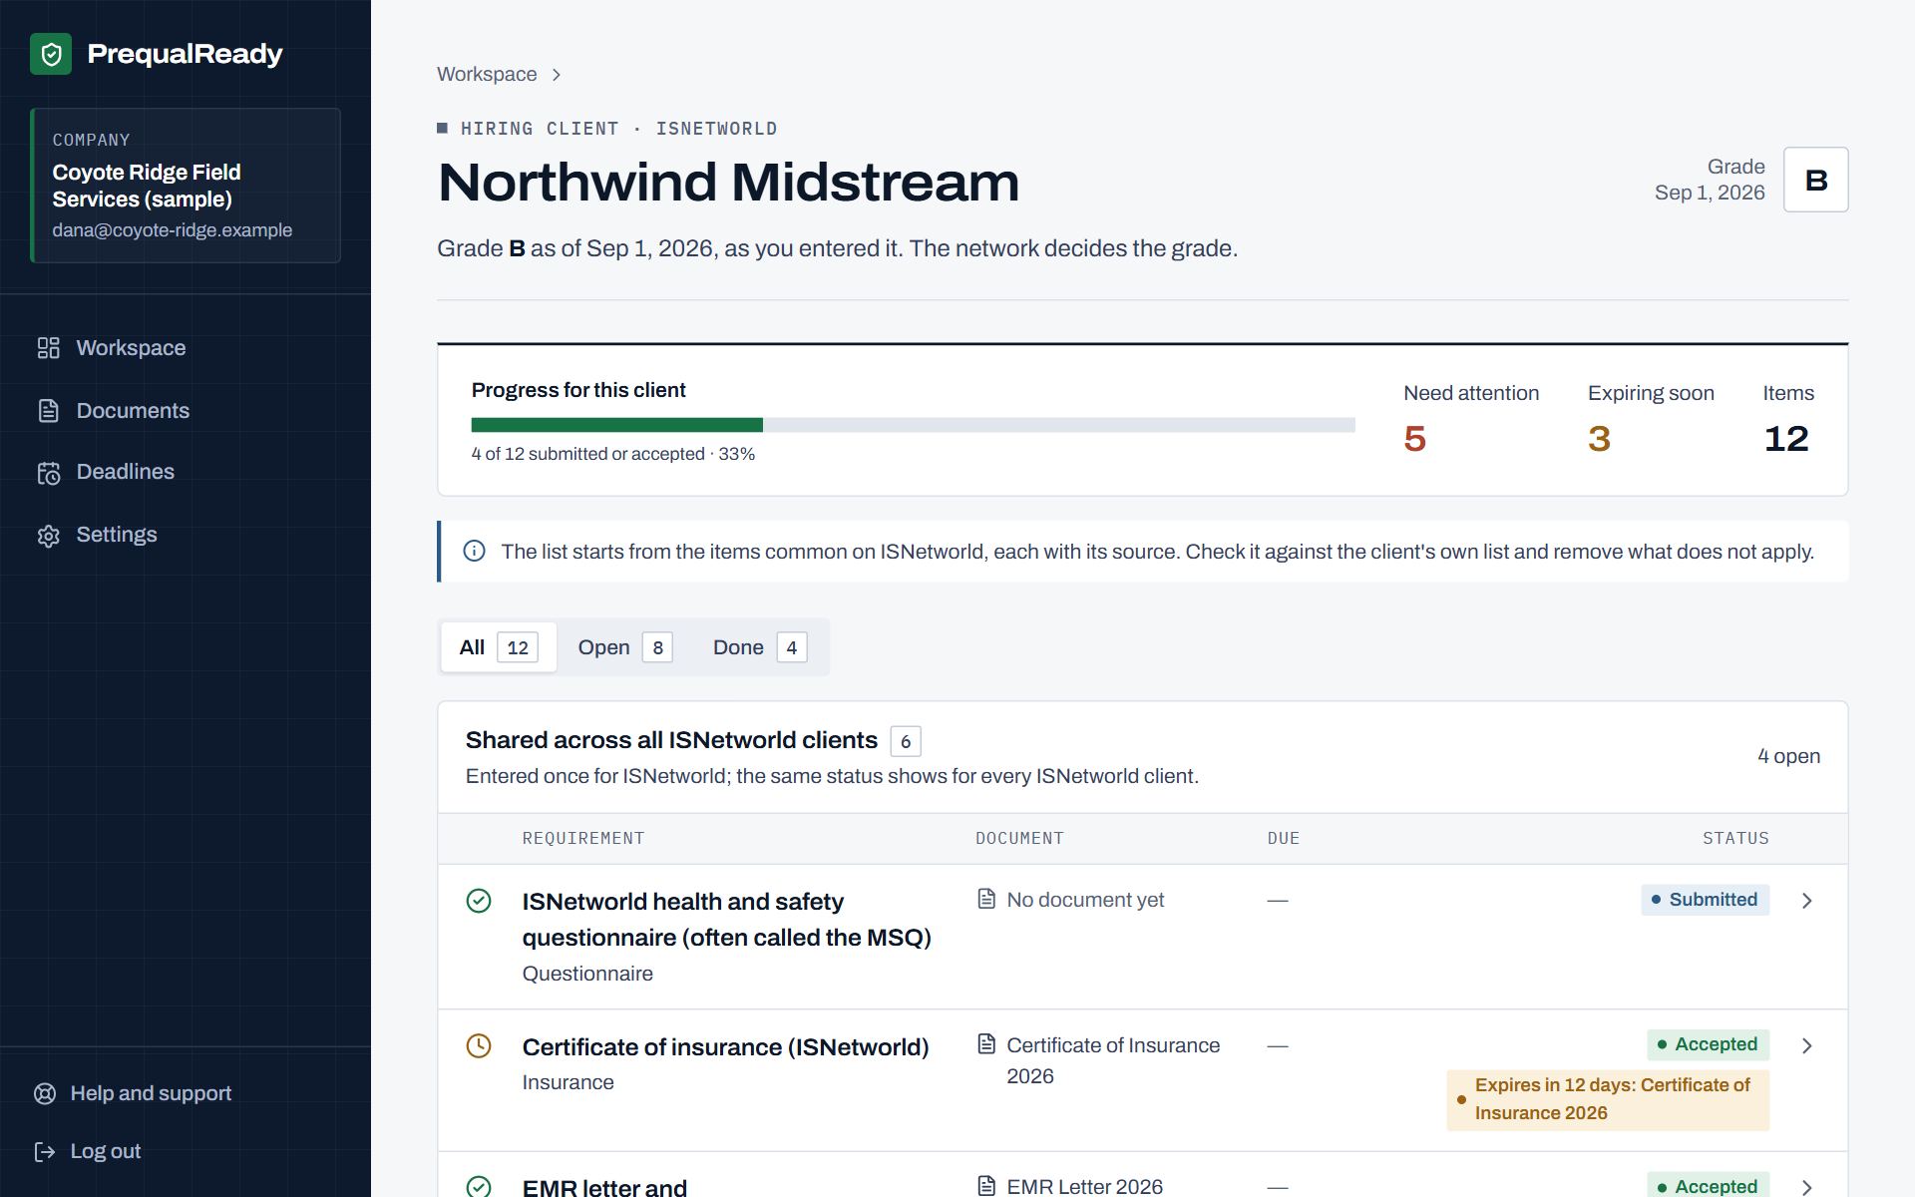Click the breadcrumb chevron after Workspace

(557, 75)
